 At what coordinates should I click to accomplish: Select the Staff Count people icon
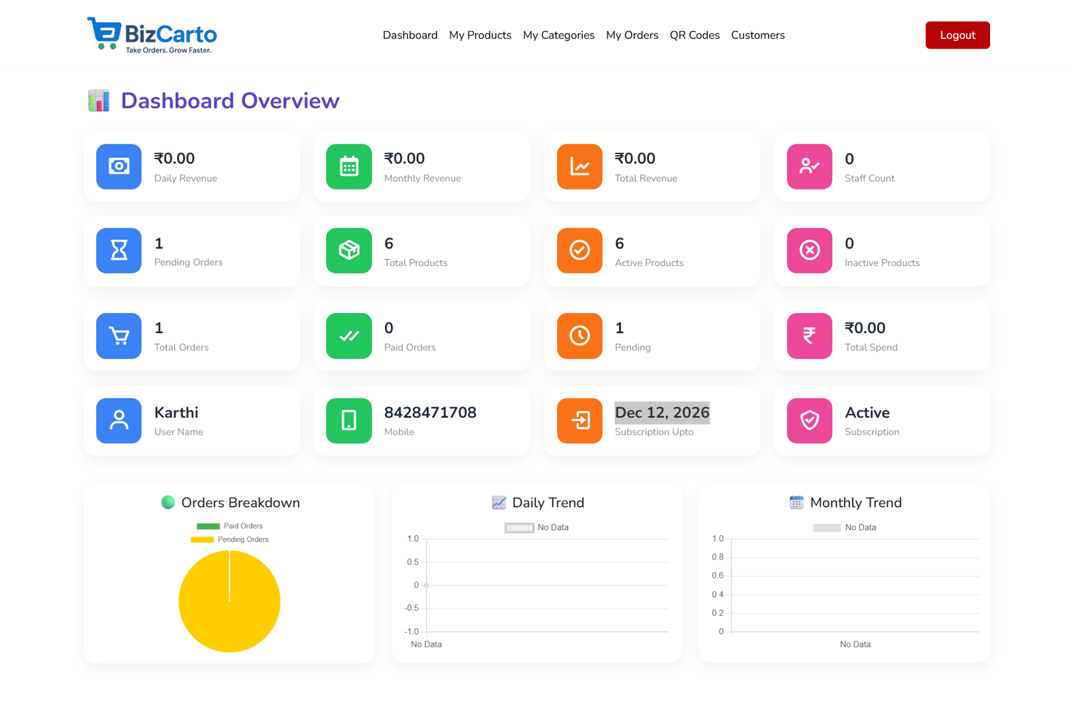pyautogui.click(x=809, y=167)
